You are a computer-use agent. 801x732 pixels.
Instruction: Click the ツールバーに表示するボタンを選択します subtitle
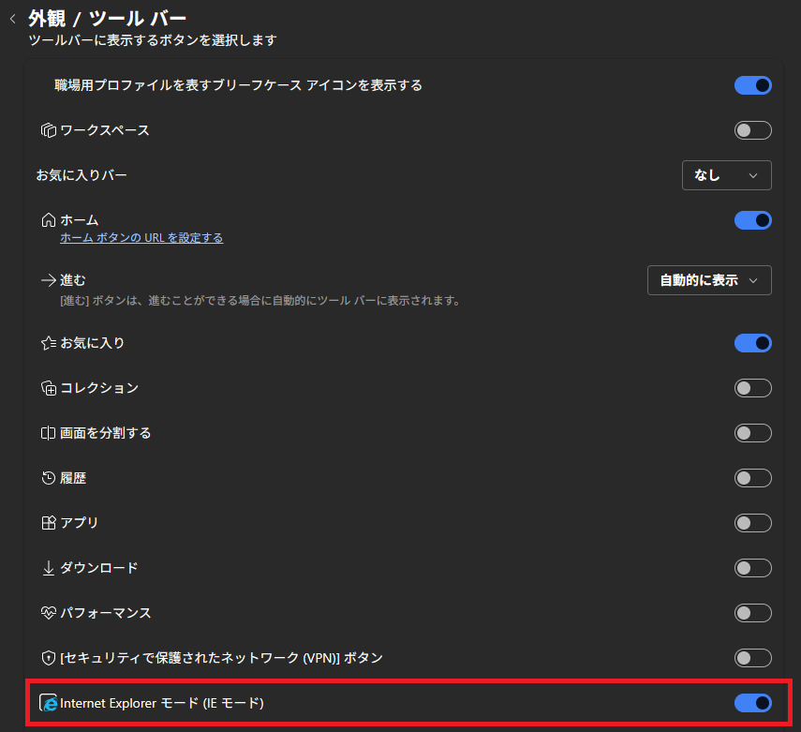click(x=153, y=40)
